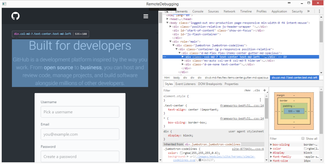Screen dimensions: 325x164
Task: Switch to the Console tab
Action: (x=198, y=11)
